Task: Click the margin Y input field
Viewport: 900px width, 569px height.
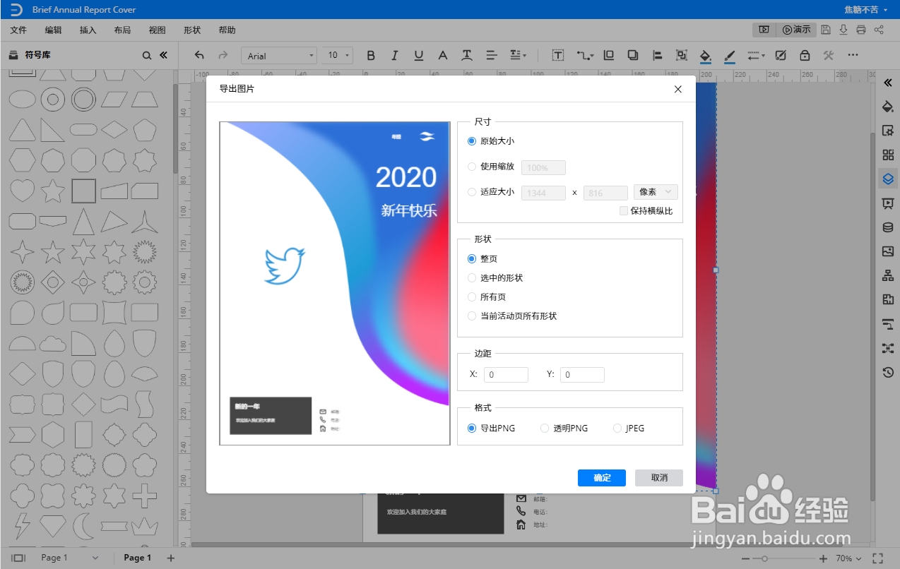Action: click(582, 375)
